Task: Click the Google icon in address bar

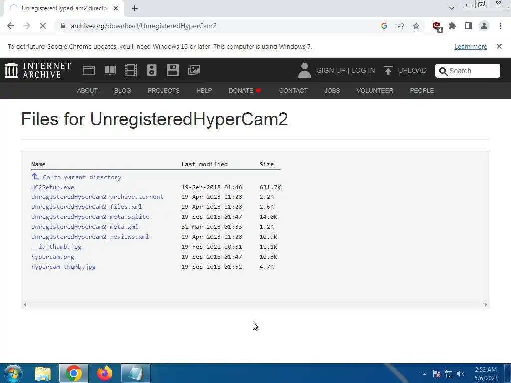Action: 384,26
